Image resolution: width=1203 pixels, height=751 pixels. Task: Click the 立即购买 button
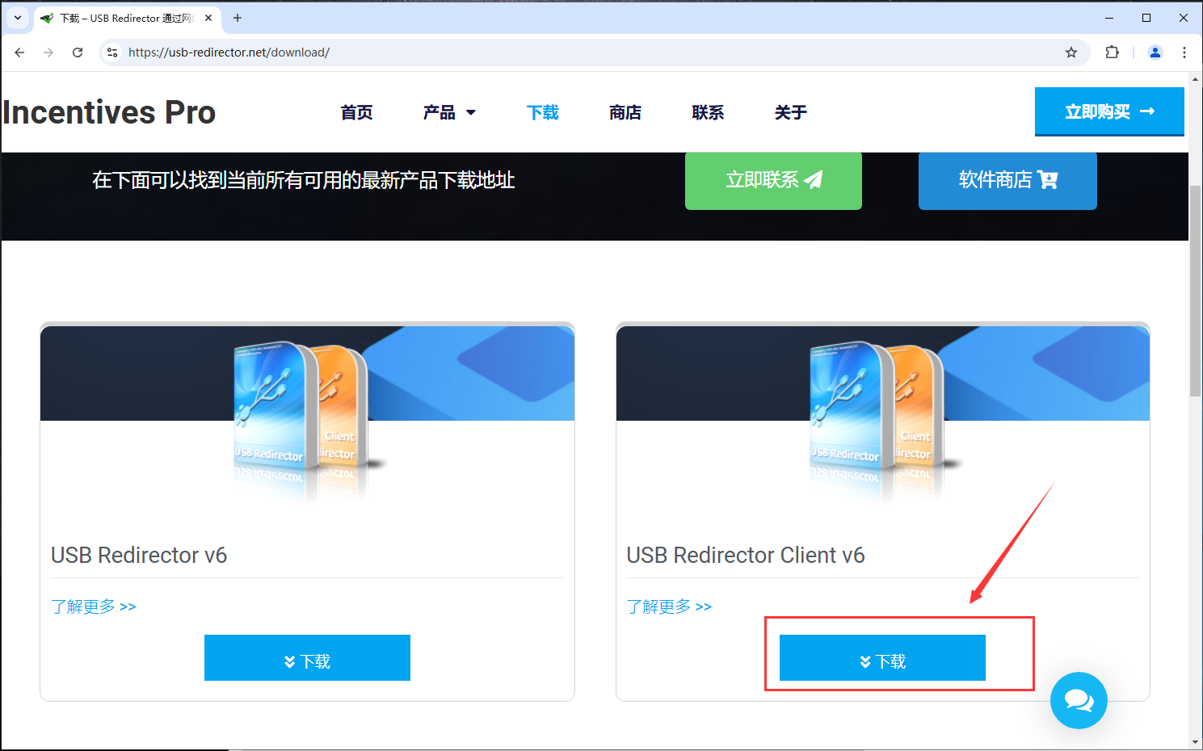1108,111
